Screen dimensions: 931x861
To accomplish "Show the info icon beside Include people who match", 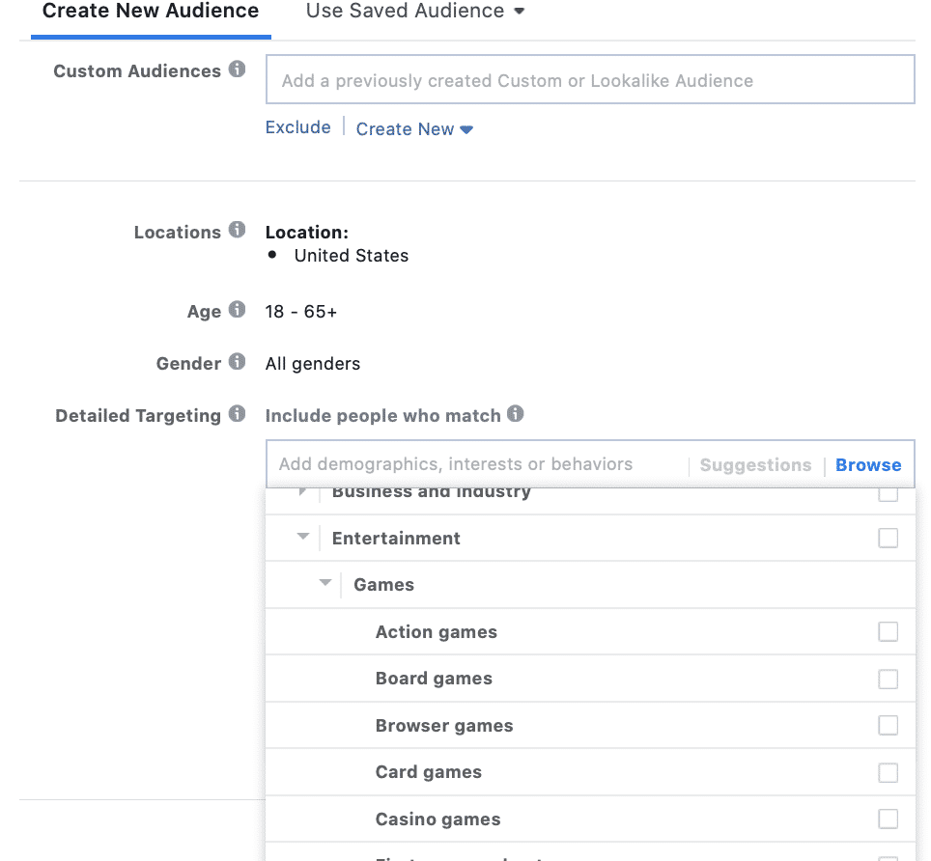I will pyautogui.click(x=516, y=413).
